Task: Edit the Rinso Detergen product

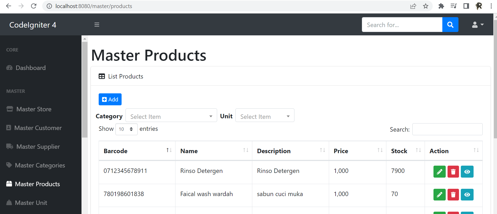Action: coord(439,172)
